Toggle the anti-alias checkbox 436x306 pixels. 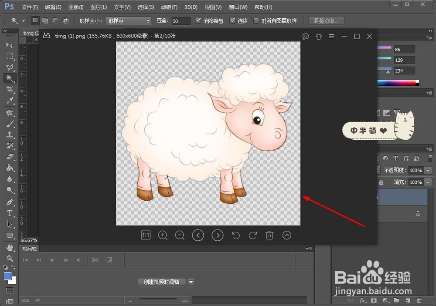(x=198, y=20)
